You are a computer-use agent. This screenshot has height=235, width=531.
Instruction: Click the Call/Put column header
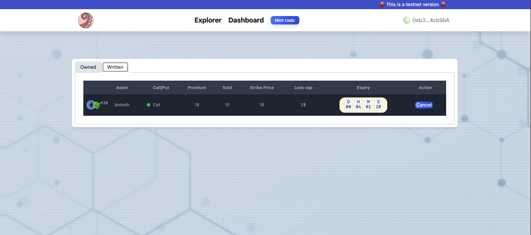coord(161,88)
